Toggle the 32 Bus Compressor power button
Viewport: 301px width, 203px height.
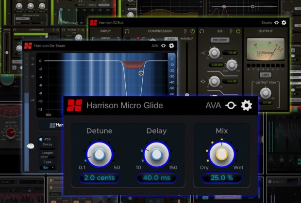[193, 31]
